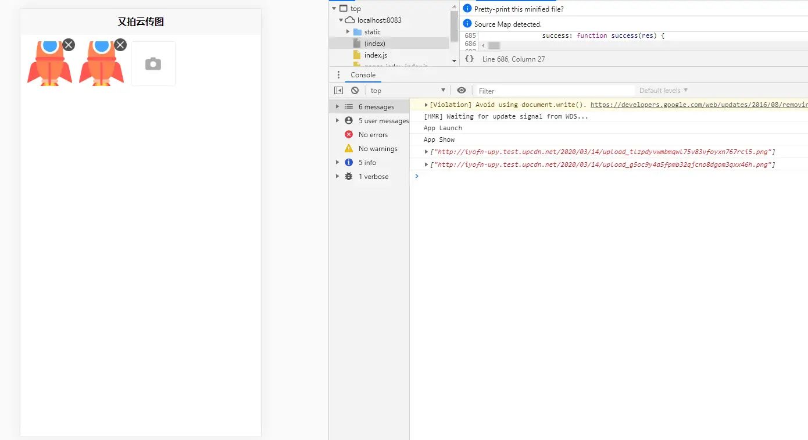
Task: Click the list icon beside 6 messages
Action: pos(349,107)
